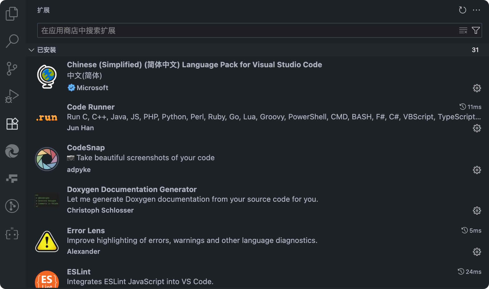
Task: Open the Doxygen Documentation Generator extension
Action: click(132, 189)
